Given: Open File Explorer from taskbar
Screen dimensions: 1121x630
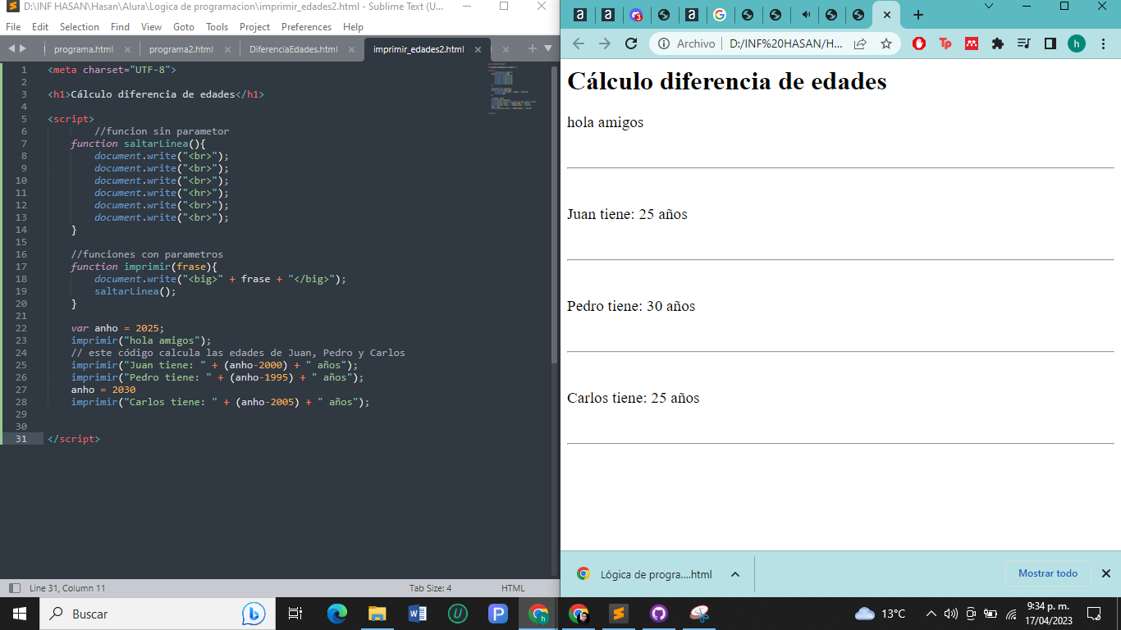Looking at the screenshot, I should (x=377, y=614).
